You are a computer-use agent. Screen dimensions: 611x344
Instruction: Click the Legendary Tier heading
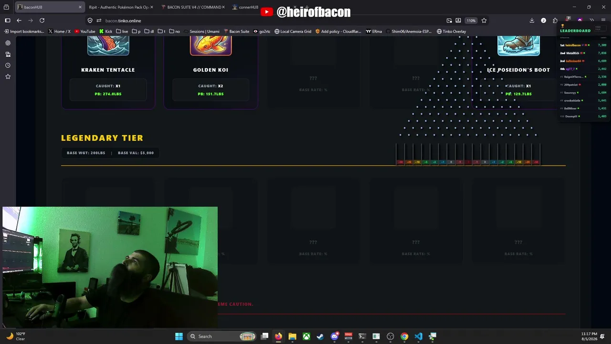(x=102, y=138)
